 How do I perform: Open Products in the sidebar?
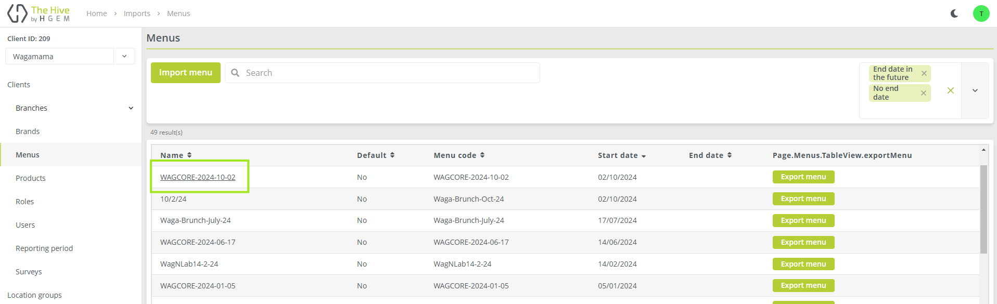click(x=31, y=178)
